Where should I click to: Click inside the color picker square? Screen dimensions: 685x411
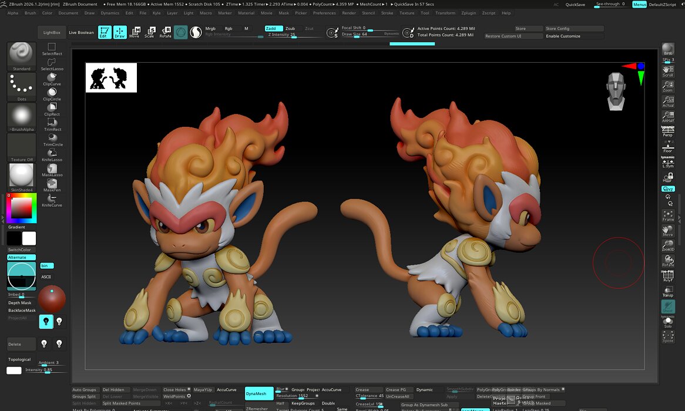tap(21, 208)
